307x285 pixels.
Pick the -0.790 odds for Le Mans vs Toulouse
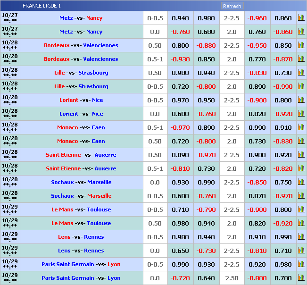point(206,210)
